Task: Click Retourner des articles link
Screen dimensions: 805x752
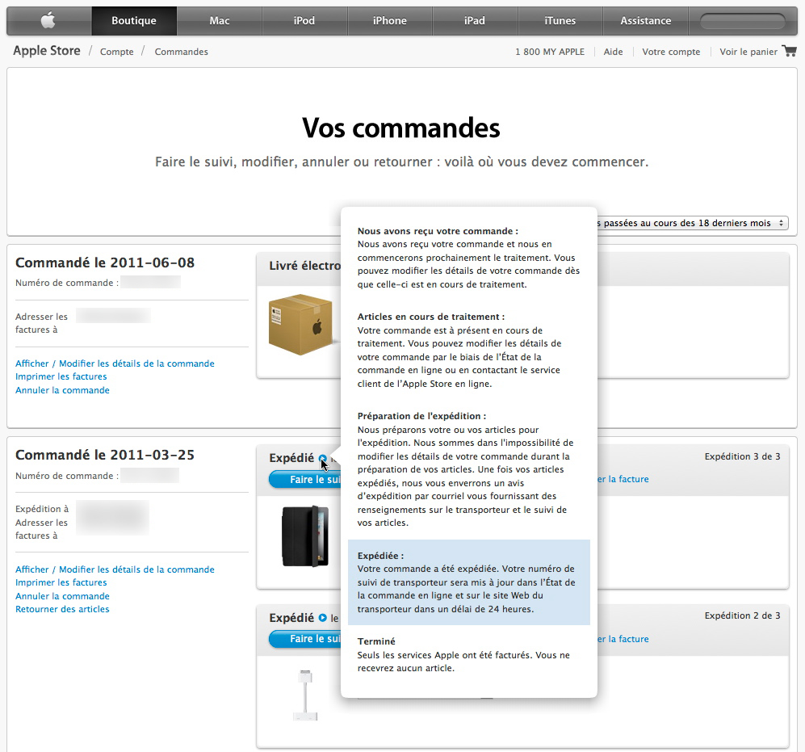Action: coord(63,609)
